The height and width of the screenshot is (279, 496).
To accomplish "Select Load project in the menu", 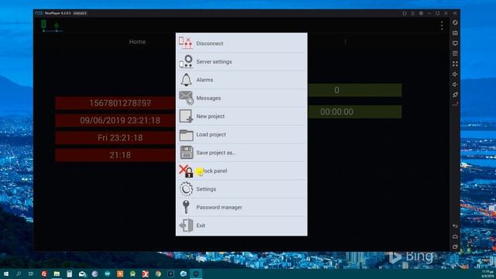I will (x=241, y=134).
